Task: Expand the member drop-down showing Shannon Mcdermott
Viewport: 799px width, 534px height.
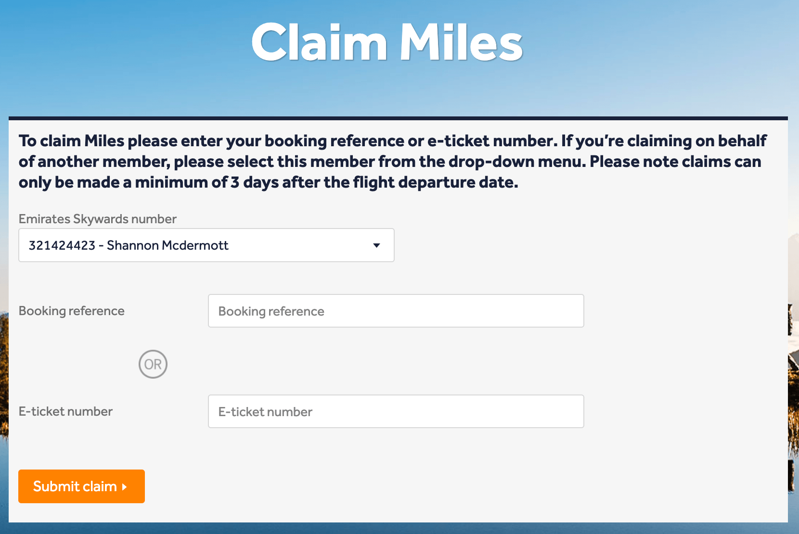Action: (206, 245)
